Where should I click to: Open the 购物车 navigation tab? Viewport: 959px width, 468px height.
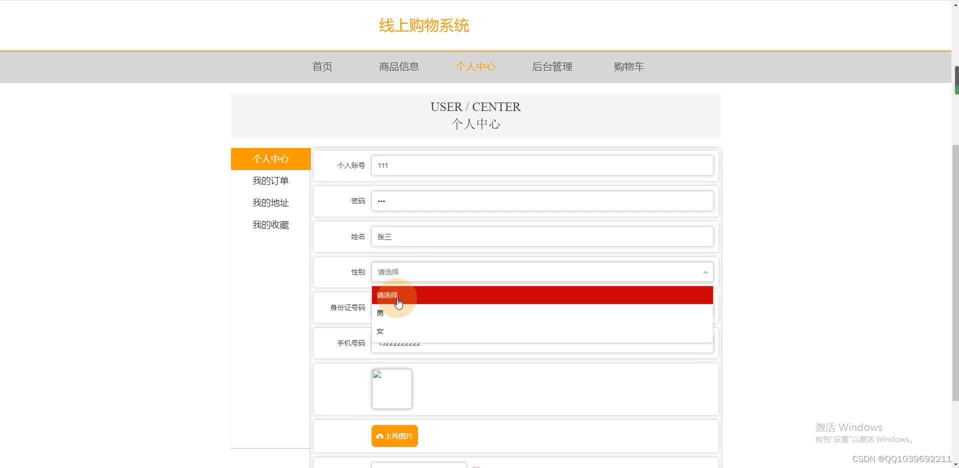(628, 66)
